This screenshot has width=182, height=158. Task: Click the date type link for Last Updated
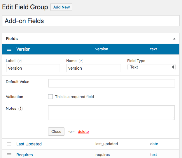(154, 144)
